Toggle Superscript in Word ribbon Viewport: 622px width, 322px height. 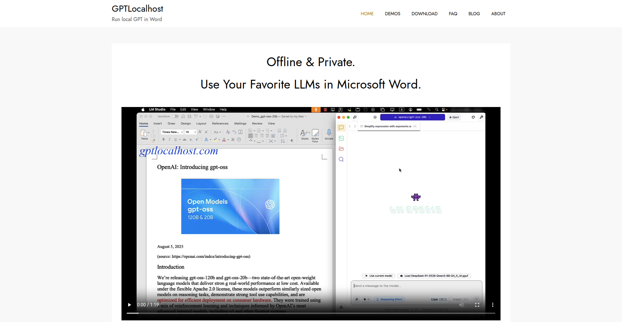[x=197, y=139]
